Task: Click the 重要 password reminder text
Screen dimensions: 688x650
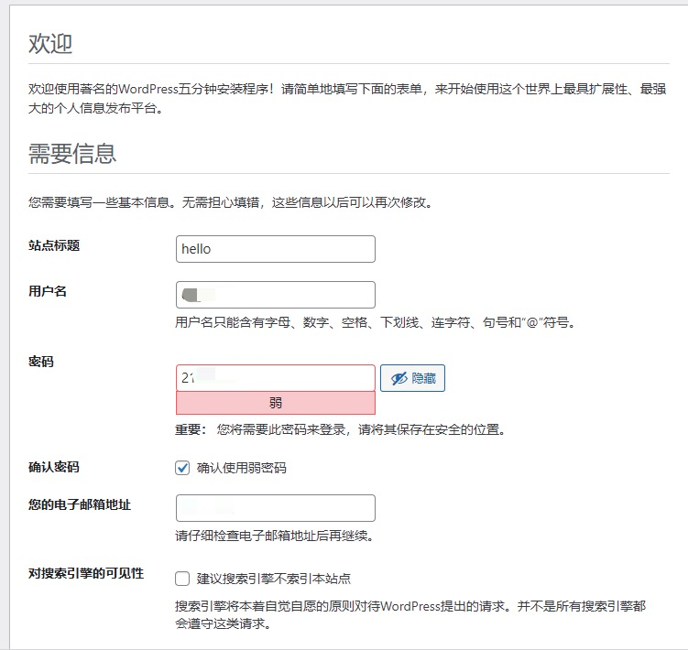Action: coord(340,429)
